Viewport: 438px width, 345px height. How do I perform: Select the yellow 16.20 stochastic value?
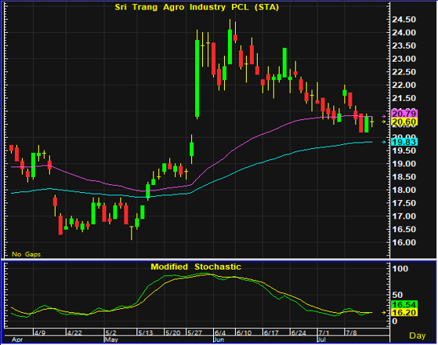pos(404,312)
